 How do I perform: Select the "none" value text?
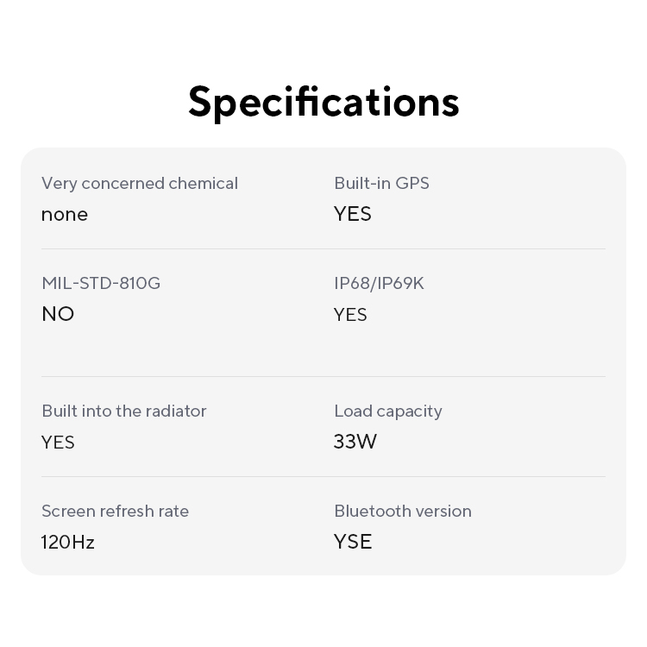pyautogui.click(x=65, y=214)
